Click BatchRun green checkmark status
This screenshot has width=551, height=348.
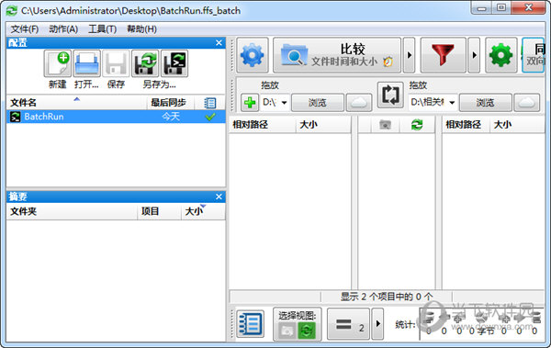[x=210, y=117]
